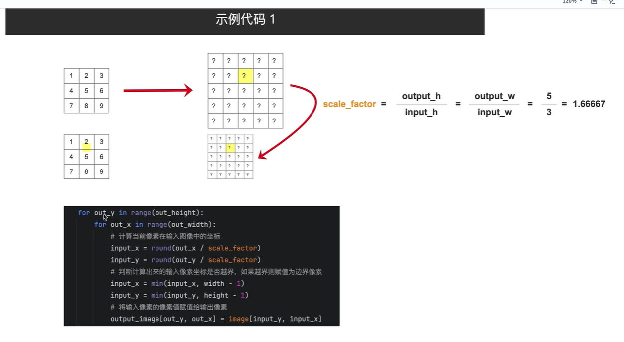624x342 pixels.
Task: Click line 'input_y = round(out_y / scale_factor)'
Action: (x=185, y=260)
